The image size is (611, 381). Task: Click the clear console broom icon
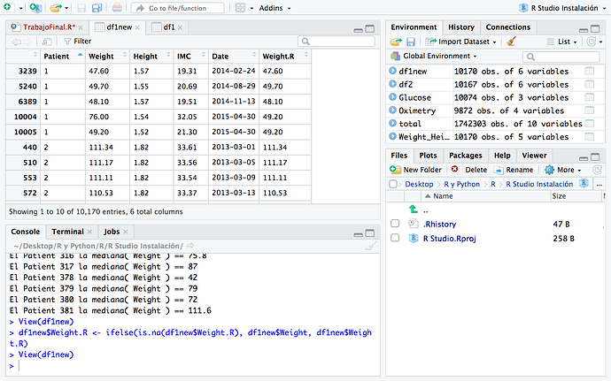point(371,246)
